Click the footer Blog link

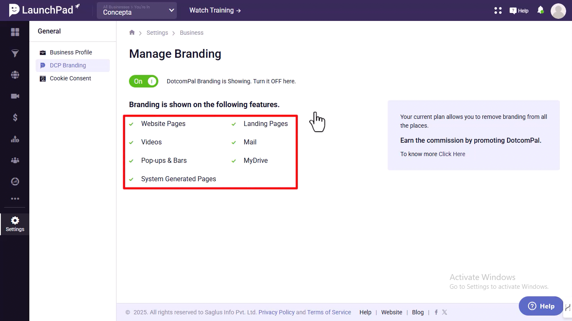pyautogui.click(x=418, y=312)
